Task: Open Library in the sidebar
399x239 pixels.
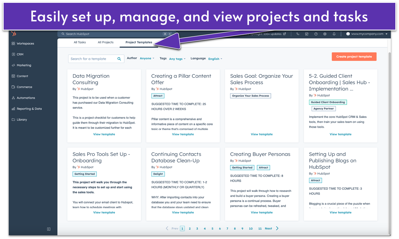Action: (x=19, y=120)
